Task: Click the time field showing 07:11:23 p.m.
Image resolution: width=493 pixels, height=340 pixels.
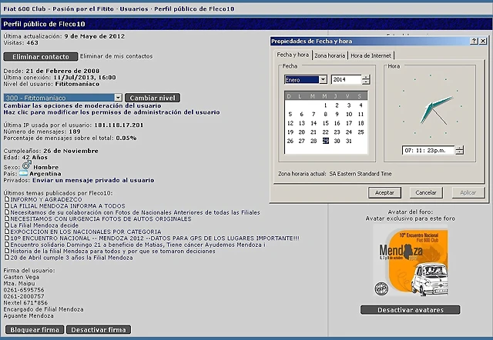Action: coord(428,150)
